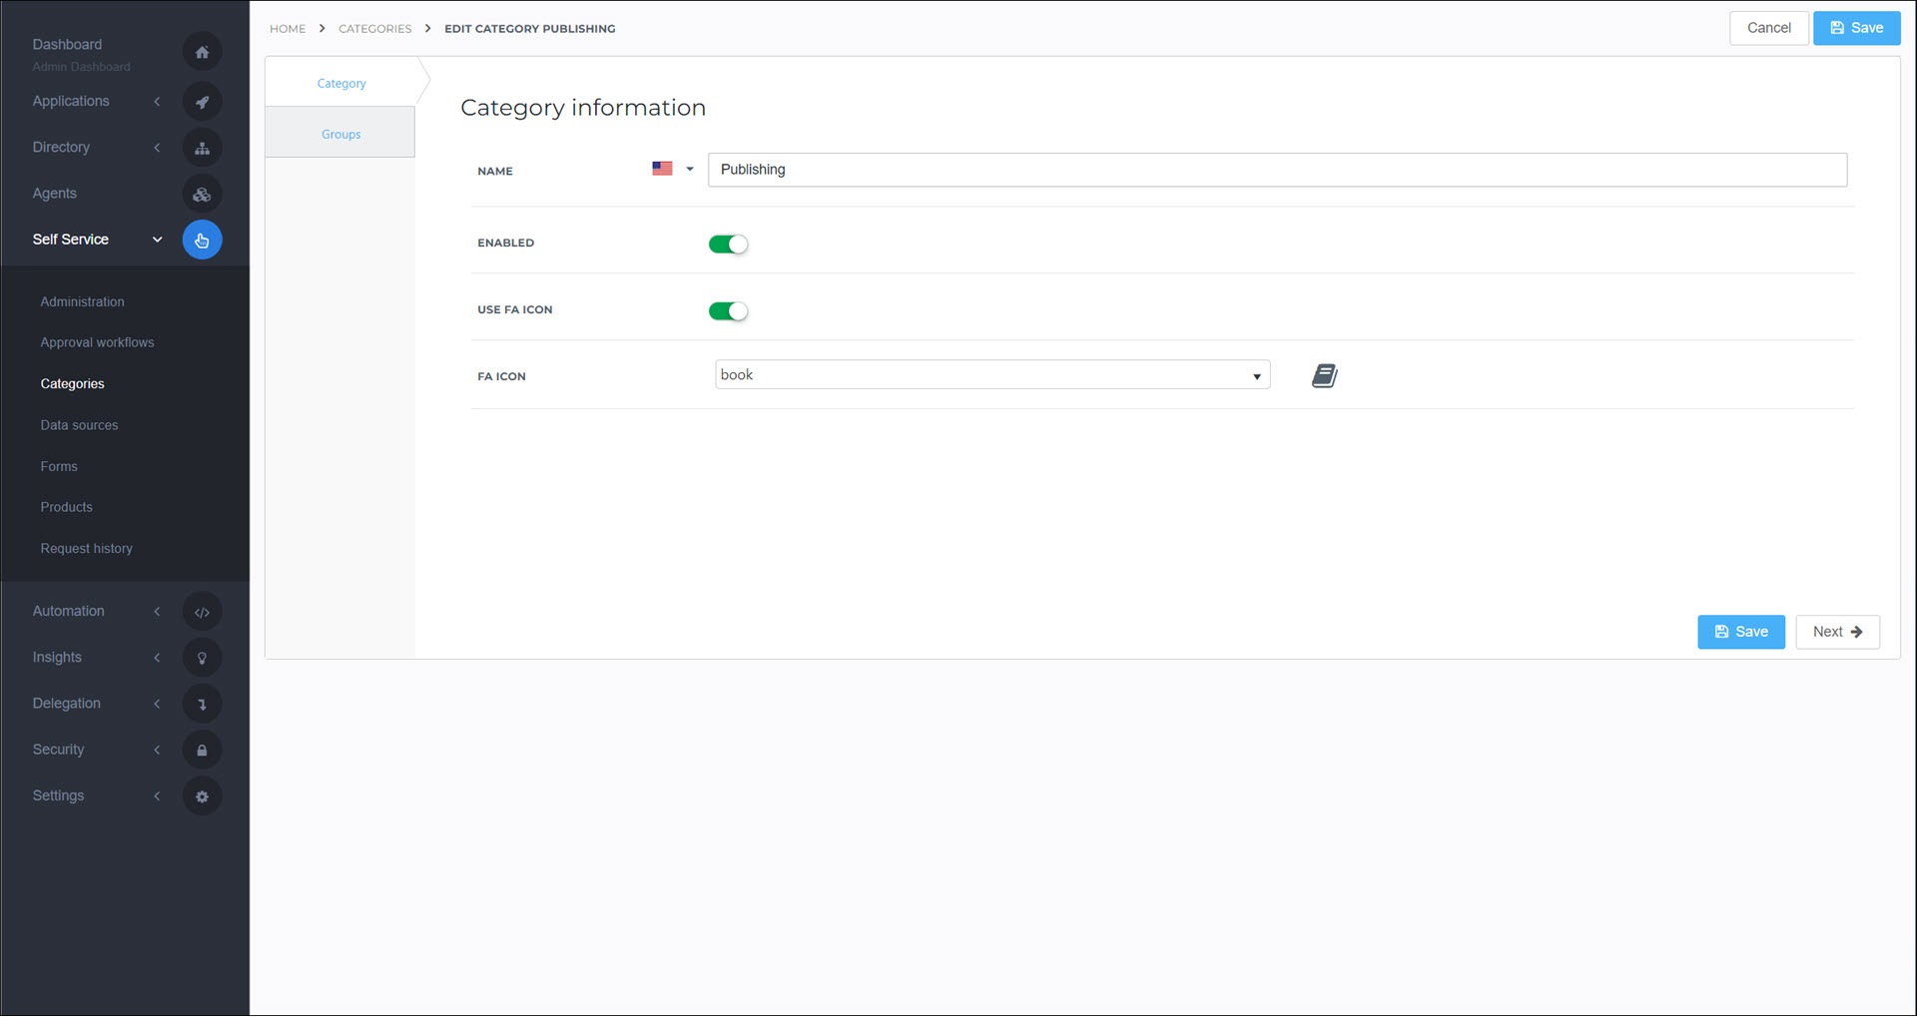This screenshot has height=1017, width=1917.
Task: Disable the Enabled toggle switch
Action: pos(728,245)
